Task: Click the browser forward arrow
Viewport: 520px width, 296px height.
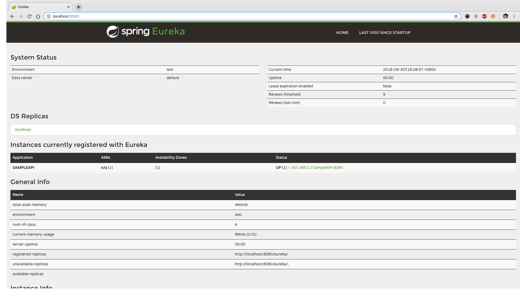Action: tap(21, 16)
